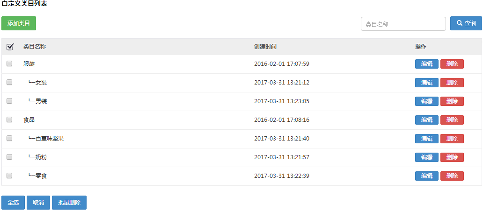This screenshot has width=483, height=211.
Task: Edit the 男装 category
Action: (x=426, y=101)
